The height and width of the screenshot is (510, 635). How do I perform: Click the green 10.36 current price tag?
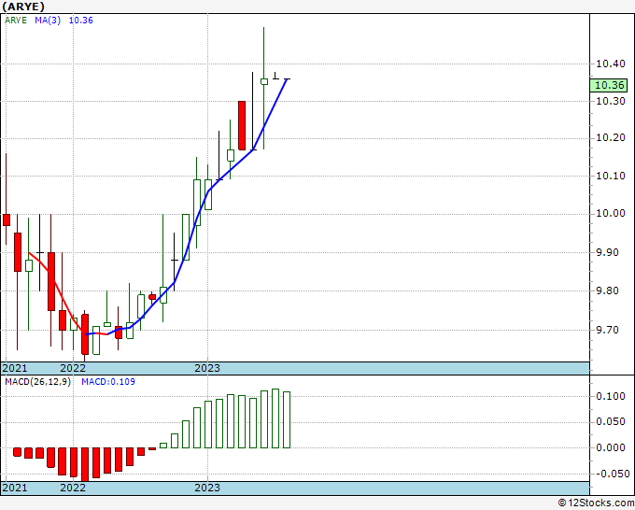click(x=609, y=86)
